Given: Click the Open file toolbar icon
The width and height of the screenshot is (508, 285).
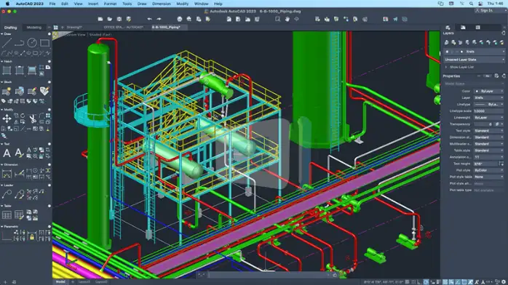Looking at the screenshot, I should pyautogui.click(x=110, y=19).
